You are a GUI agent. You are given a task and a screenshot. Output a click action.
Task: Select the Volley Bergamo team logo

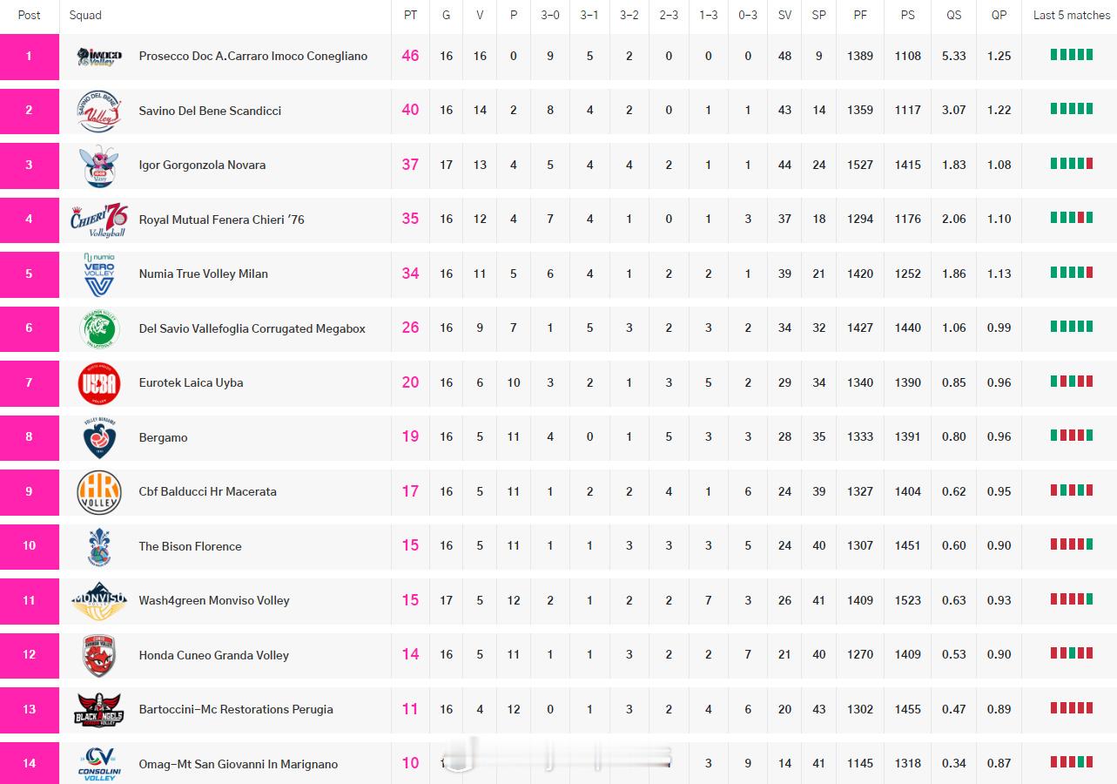pos(99,437)
